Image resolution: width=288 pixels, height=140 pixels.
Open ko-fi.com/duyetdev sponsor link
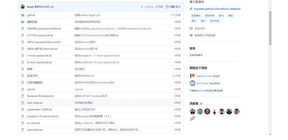[209, 83]
